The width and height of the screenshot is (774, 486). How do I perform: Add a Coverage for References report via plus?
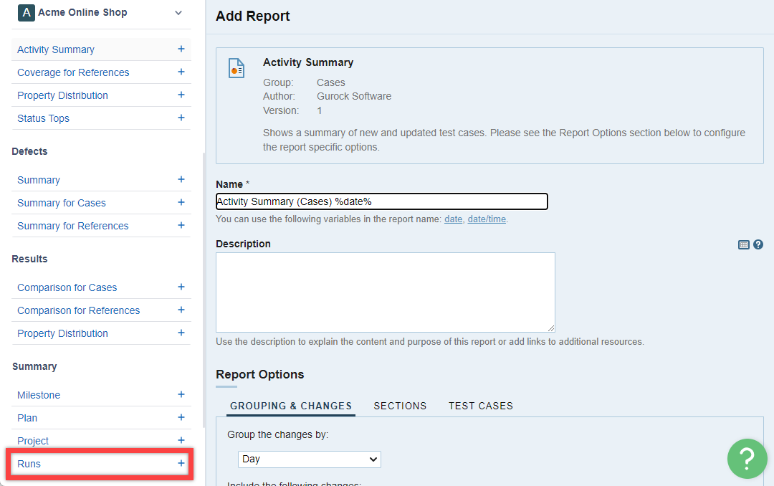(181, 72)
